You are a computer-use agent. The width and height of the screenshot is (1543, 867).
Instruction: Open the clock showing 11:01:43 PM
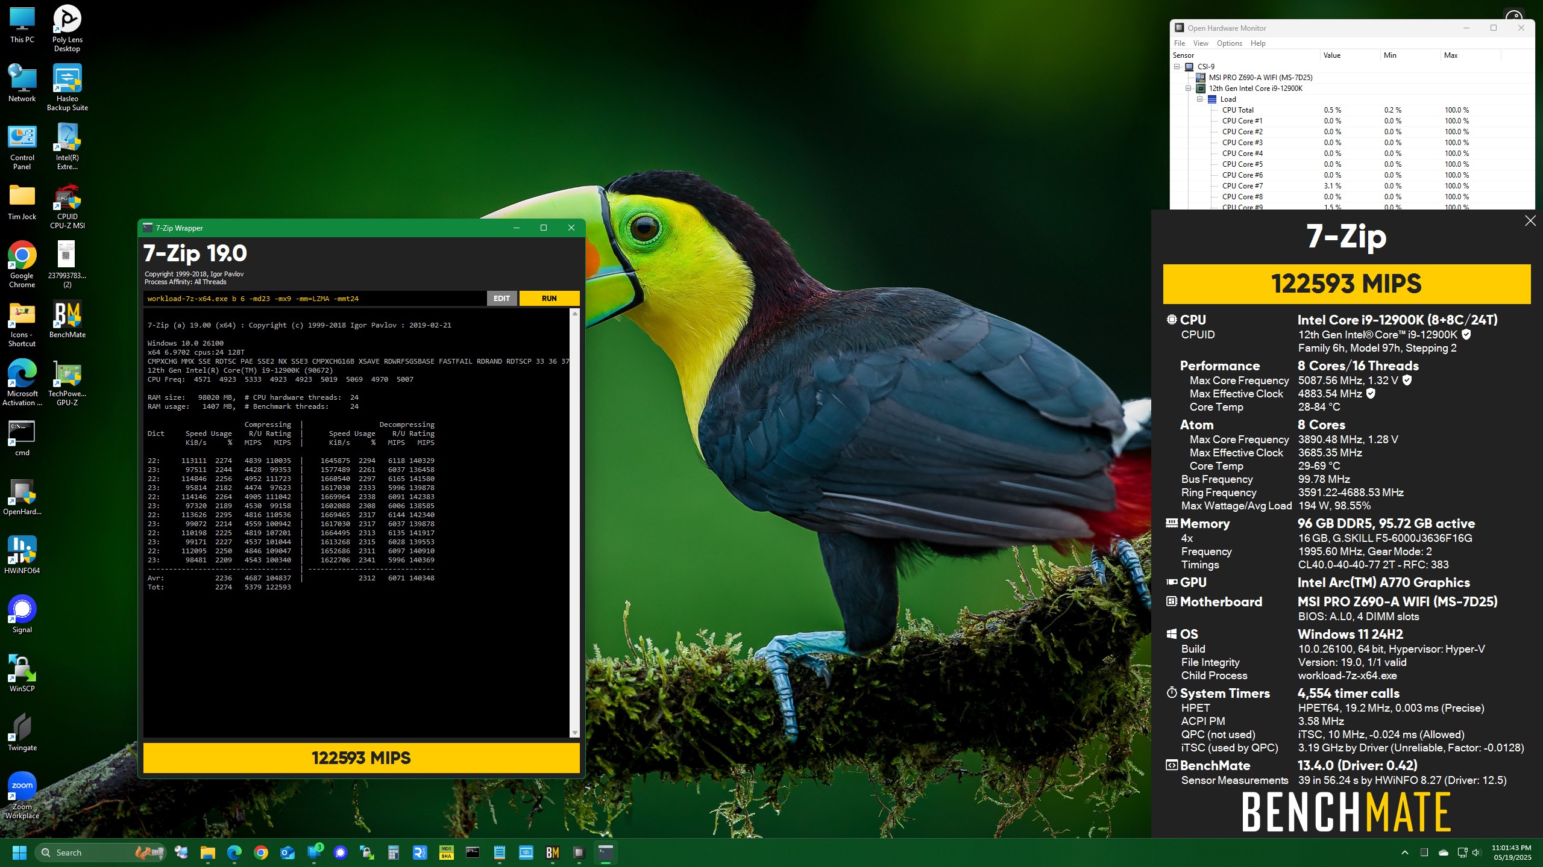1511,853
